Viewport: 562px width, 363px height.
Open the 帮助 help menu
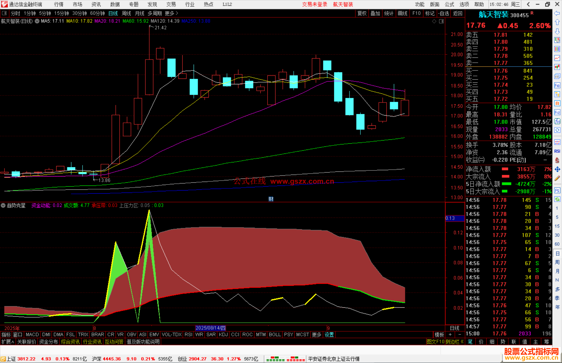click(x=479, y=4)
